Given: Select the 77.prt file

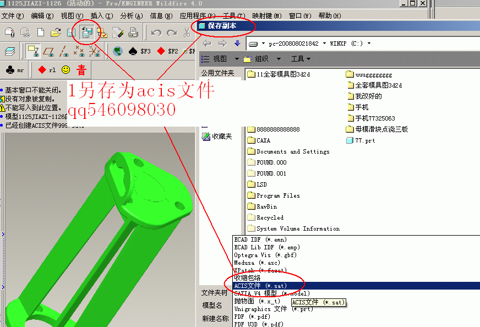Looking at the screenshot, I should pos(361,140).
